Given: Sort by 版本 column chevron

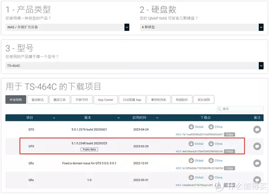Looking at the screenshot, I should [118, 118].
